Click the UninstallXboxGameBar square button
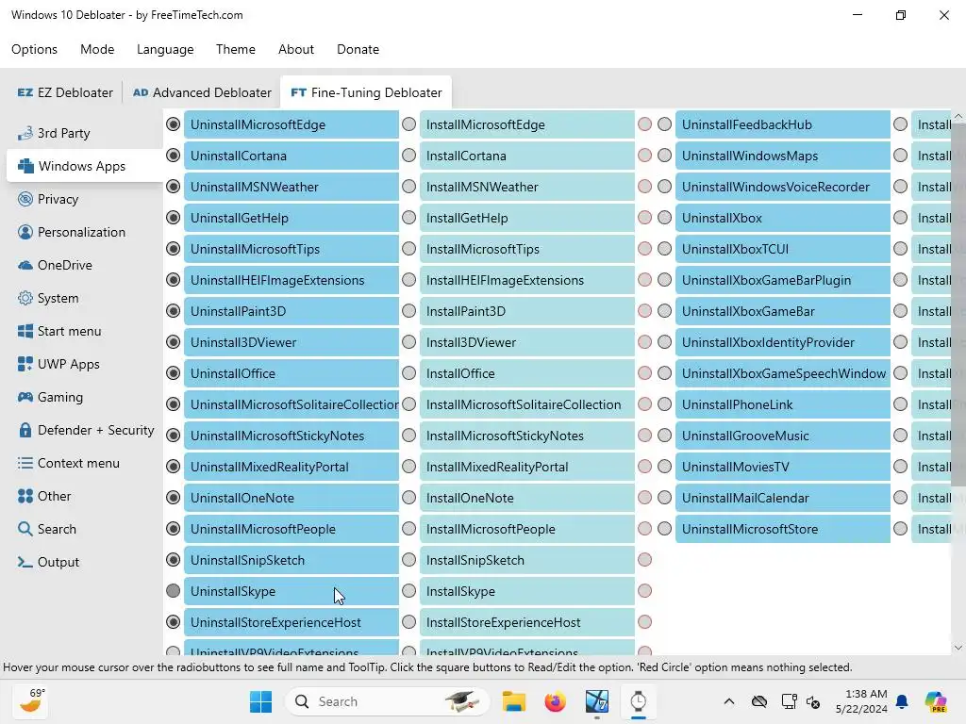 tap(783, 311)
